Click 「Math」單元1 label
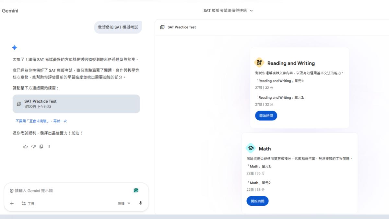This screenshot has height=219, width=389. (259, 166)
